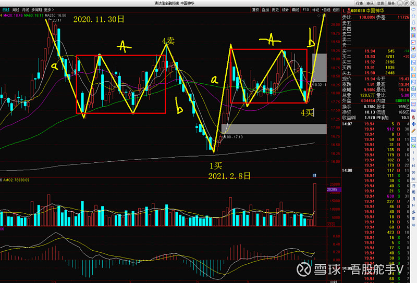Switch to 1-minute period in sidebar

413,152
